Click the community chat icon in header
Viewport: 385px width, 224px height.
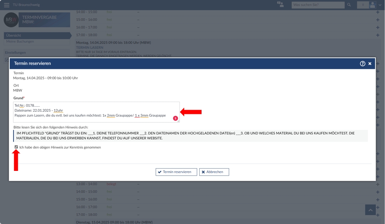tap(280, 5)
